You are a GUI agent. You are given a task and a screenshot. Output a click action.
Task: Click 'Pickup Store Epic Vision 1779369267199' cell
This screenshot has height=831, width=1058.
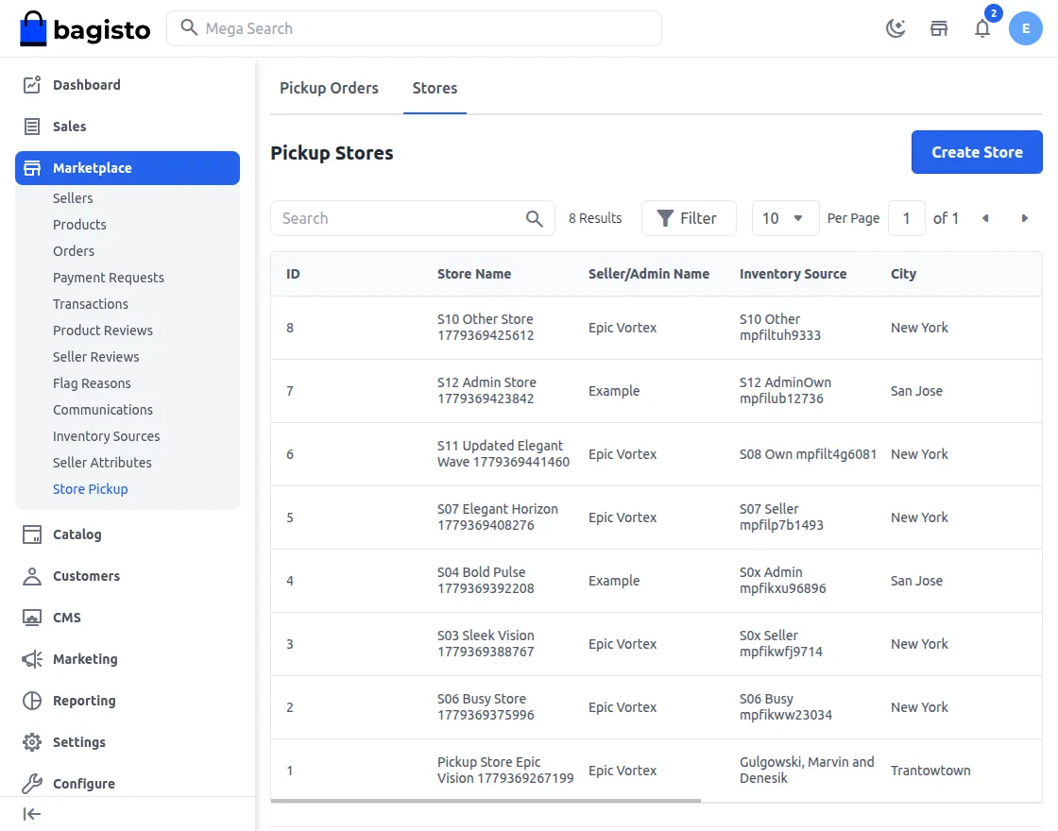tap(505, 771)
